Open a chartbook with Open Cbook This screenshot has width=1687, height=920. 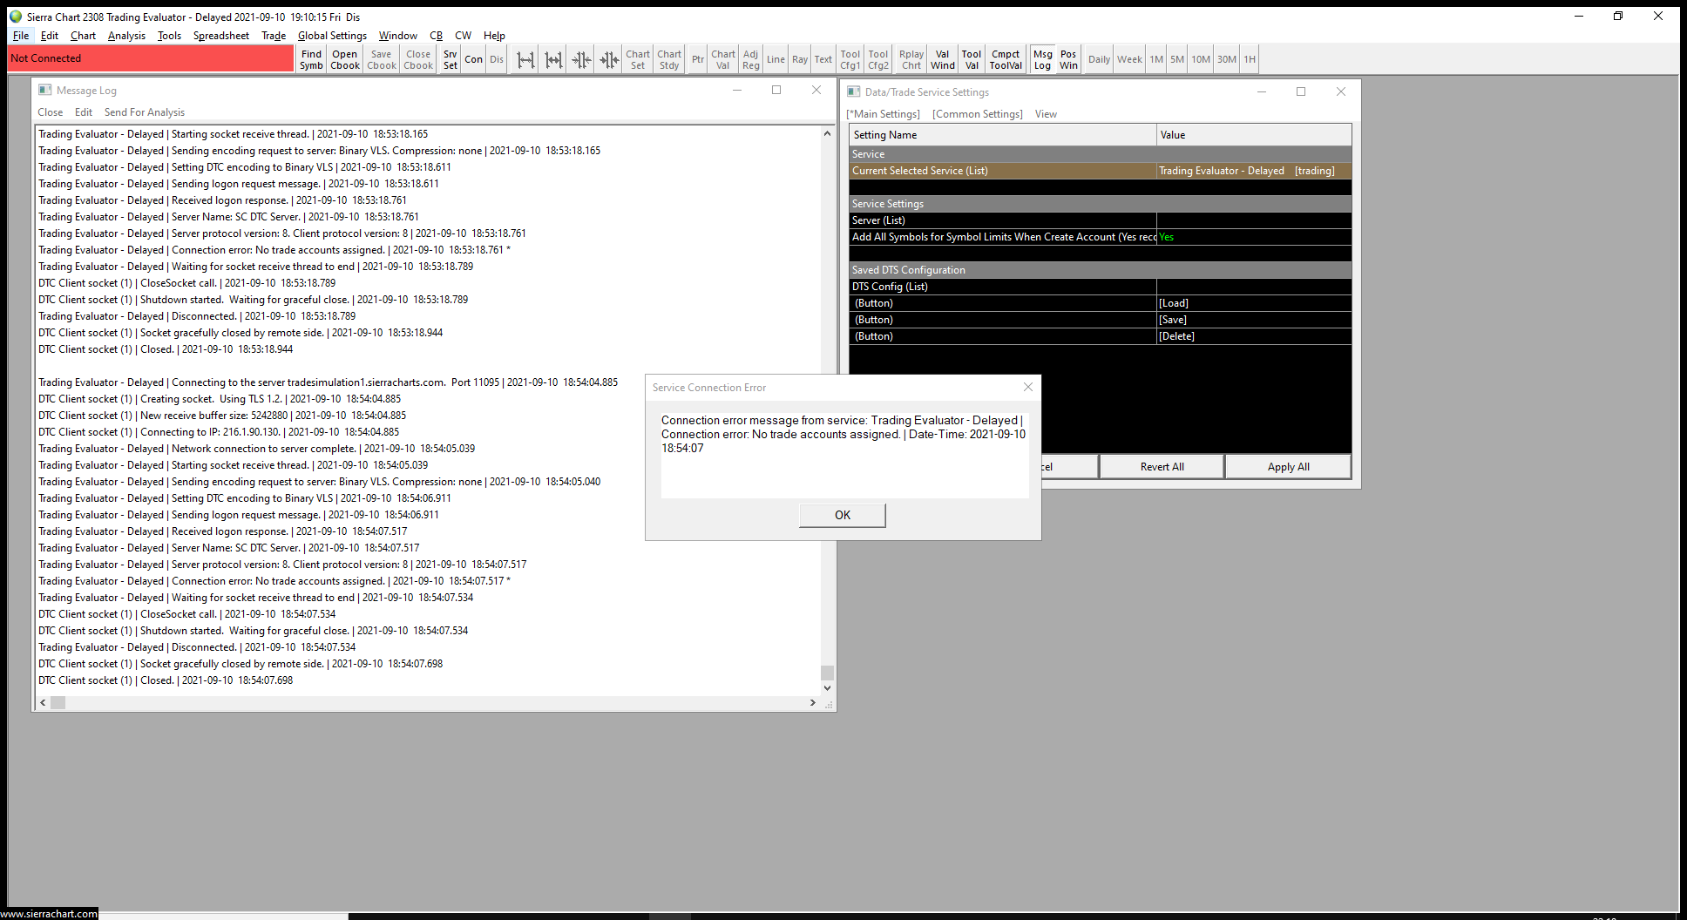click(x=345, y=59)
